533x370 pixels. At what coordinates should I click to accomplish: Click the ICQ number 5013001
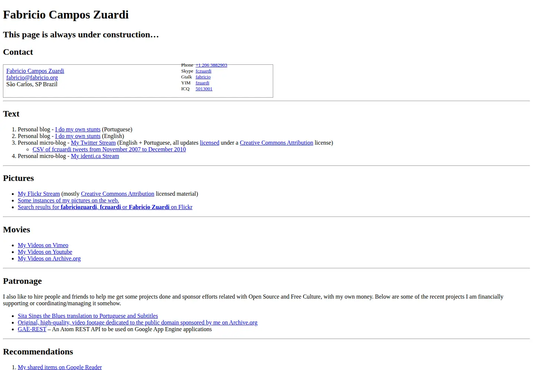click(204, 89)
